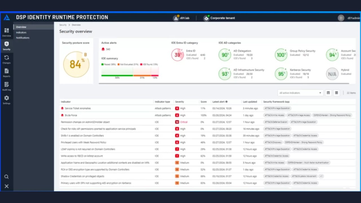Sort by the Score column header
361x203 pixels.
[204, 102]
